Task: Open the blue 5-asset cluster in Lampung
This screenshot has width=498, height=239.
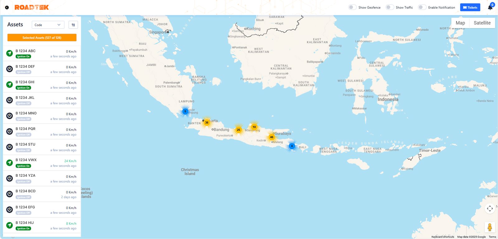Action: point(185,111)
